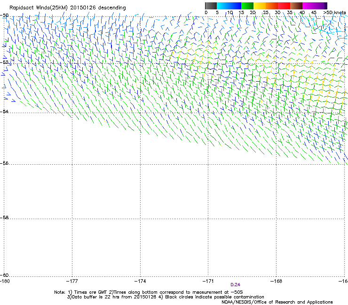Click the yellow 20-25 knots legend segment
Viewport: 348px width, 305px height.
[x=260, y=6]
